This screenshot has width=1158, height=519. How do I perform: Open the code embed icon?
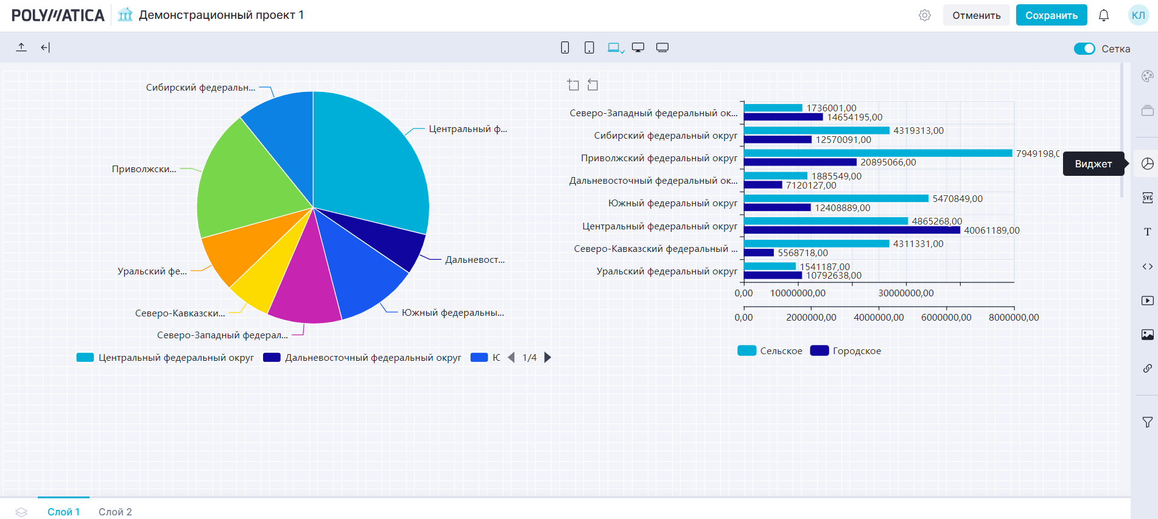1147,266
